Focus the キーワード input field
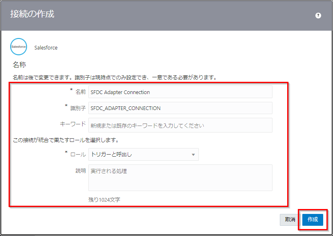The height and width of the screenshot is (236, 333). [x=180, y=126]
